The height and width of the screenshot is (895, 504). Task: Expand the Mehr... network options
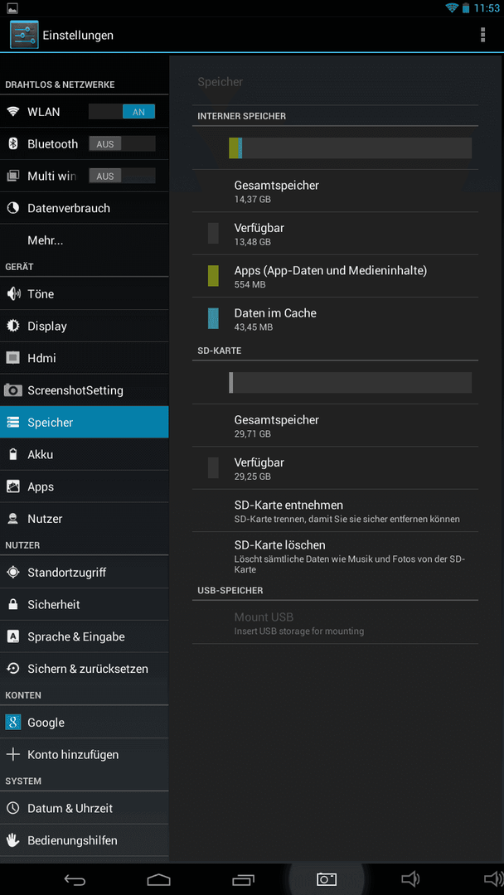pyautogui.click(x=85, y=240)
